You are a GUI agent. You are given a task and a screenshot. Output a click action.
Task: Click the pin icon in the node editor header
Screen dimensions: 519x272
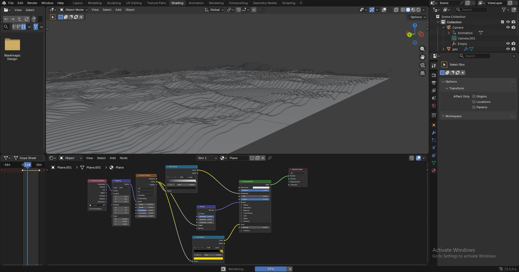(x=270, y=158)
